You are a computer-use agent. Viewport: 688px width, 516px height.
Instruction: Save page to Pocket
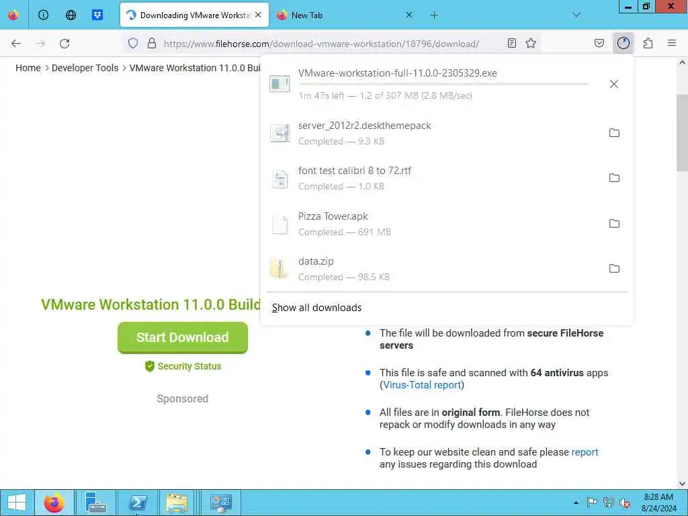tap(599, 43)
